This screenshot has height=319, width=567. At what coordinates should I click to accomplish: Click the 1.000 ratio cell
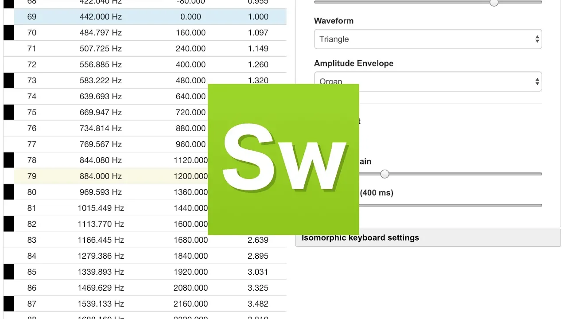[x=258, y=17]
